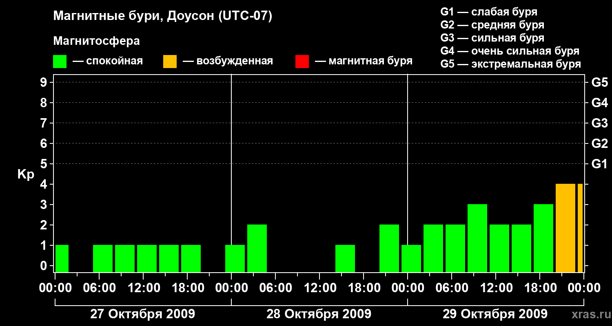Screen dimensions: 612x326
Task: Click the Kp 3 bar after 18:00 on 29 October
Action: (543, 238)
